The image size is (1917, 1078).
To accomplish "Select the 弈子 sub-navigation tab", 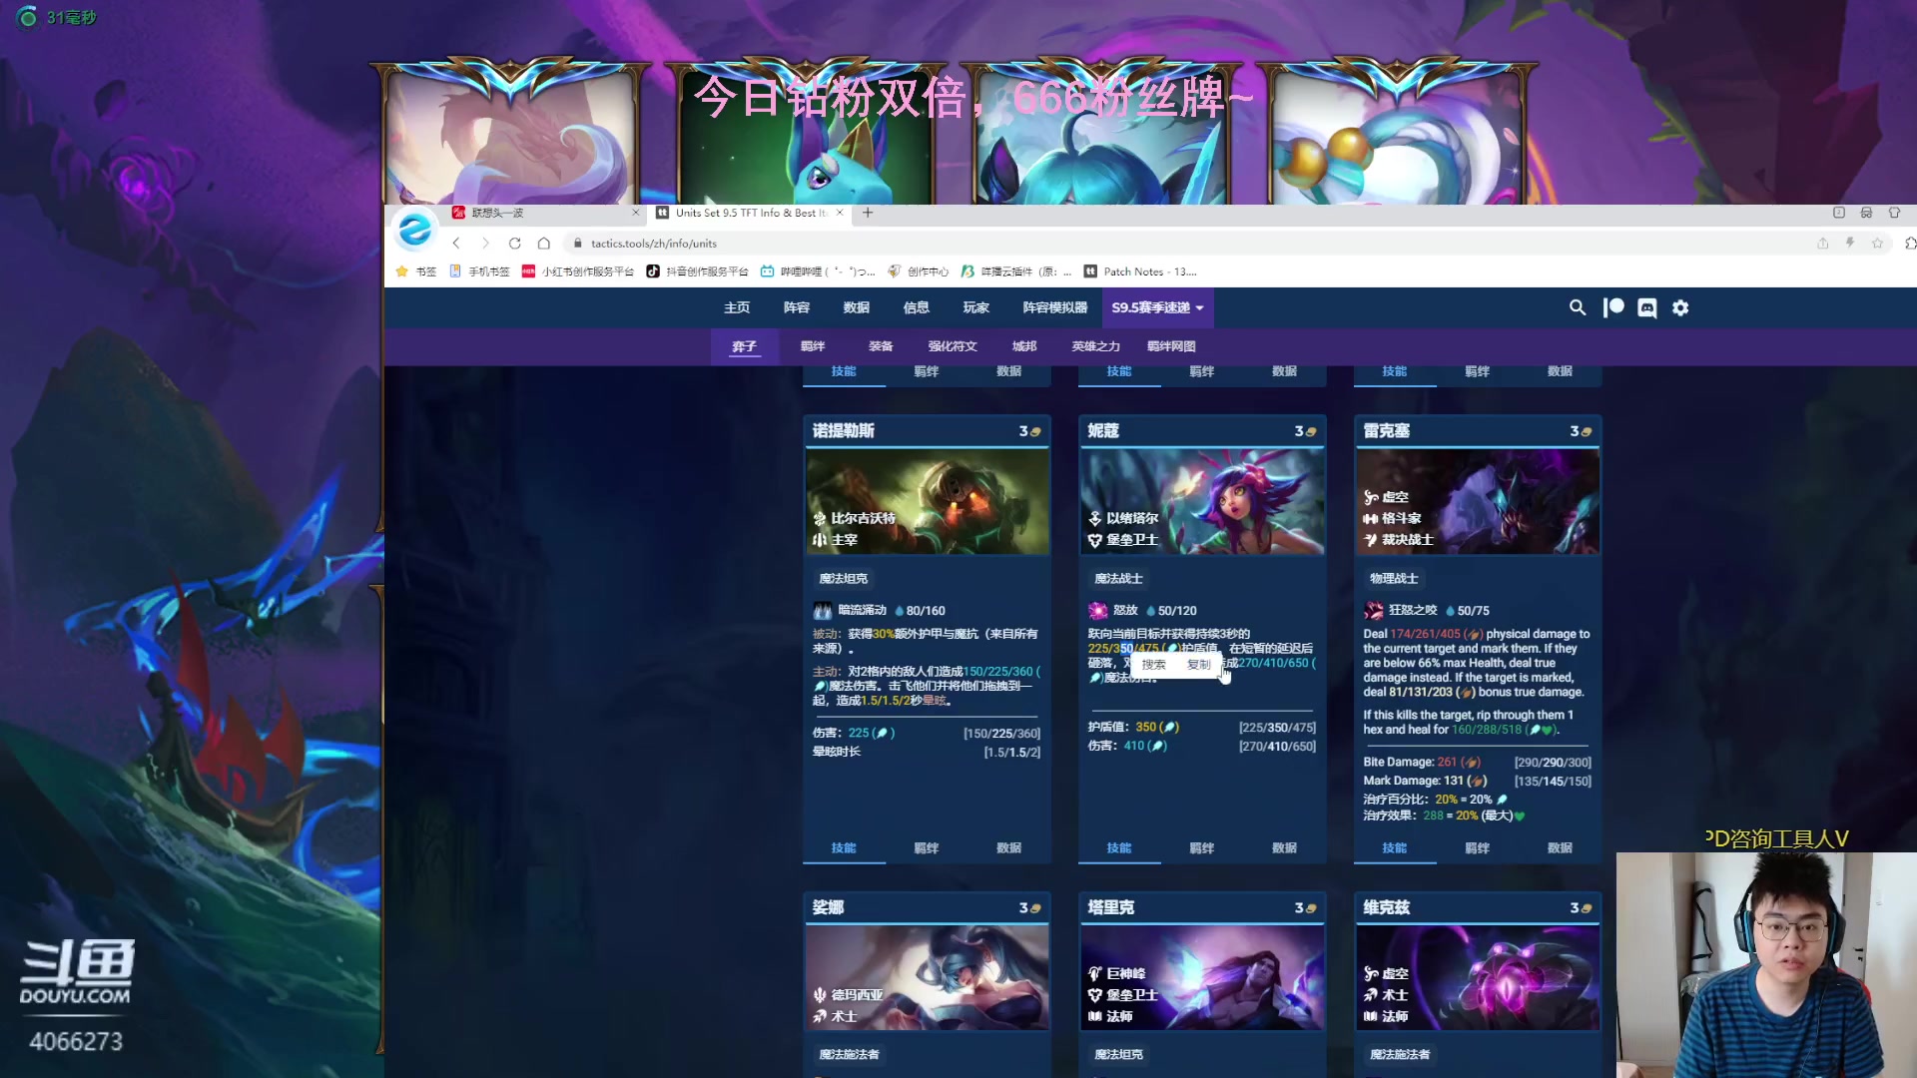I will coord(744,346).
